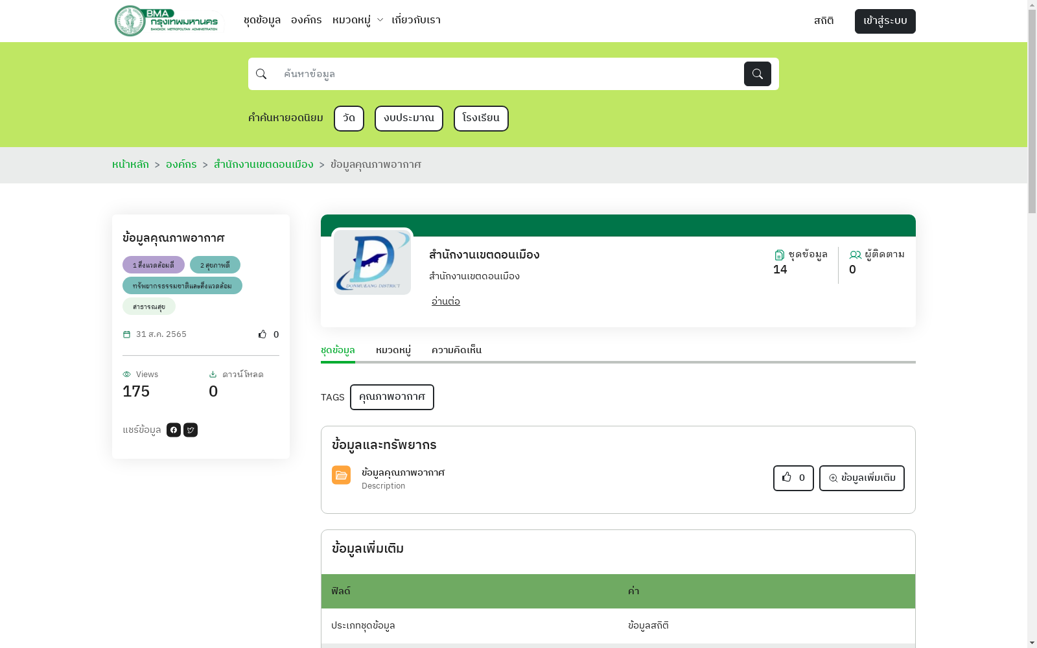1037x648 pixels.
Task: Click the scrollbar down arrow
Action: coord(1032,643)
